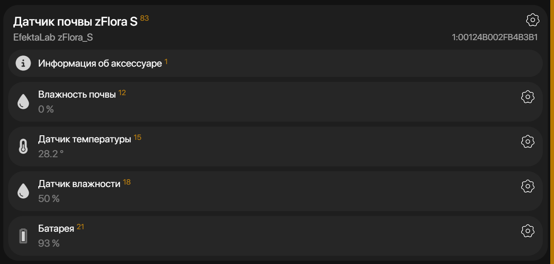Image resolution: width=554 pixels, height=264 pixels.
Task: Click the device address 1:00124B002FB4B3B1
Action: [x=495, y=37]
